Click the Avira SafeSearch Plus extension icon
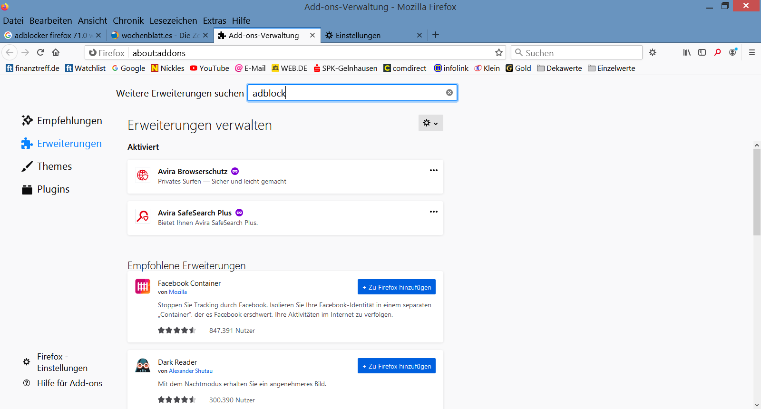761x409 pixels. [143, 217]
